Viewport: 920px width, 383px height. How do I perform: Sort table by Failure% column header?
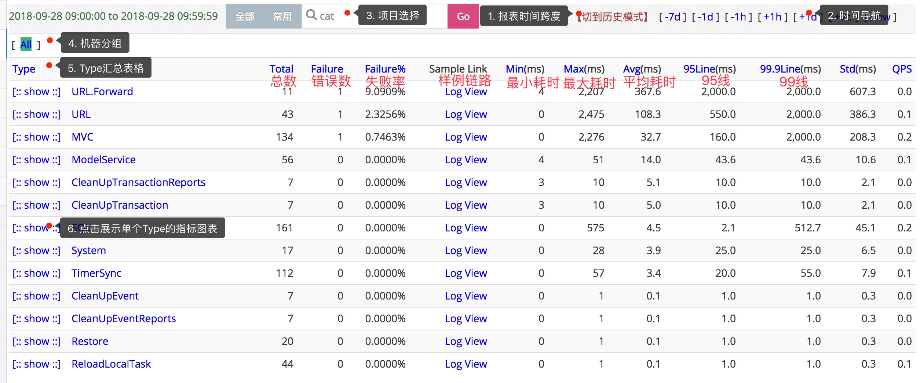click(385, 69)
